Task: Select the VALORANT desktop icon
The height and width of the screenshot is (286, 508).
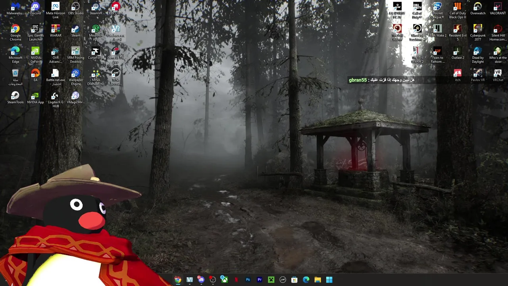Action: tap(498, 9)
